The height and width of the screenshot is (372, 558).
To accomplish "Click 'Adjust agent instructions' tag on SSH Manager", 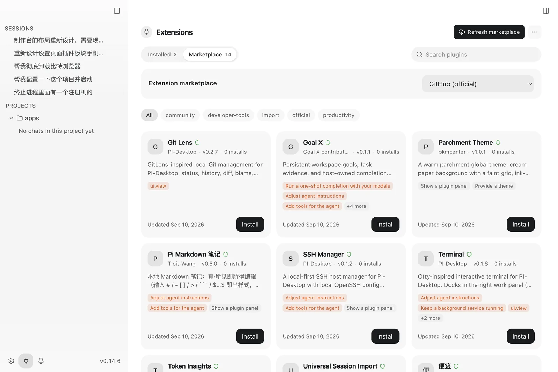I will (x=315, y=298).
